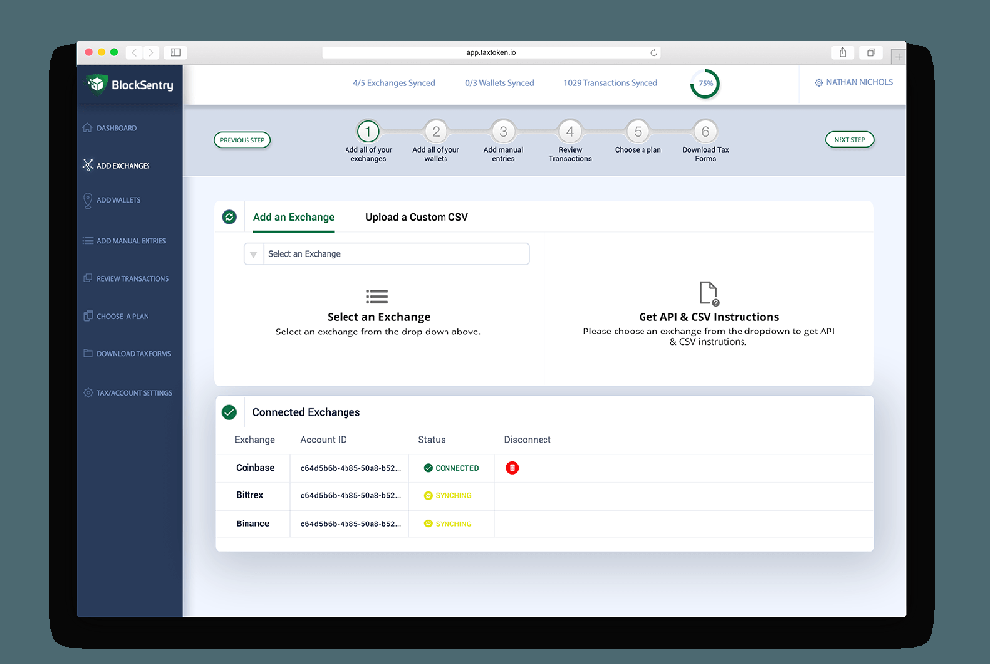Image resolution: width=990 pixels, height=664 pixels.
Task: Click the Add Manual Entries list icon
Action: (88, 241)
